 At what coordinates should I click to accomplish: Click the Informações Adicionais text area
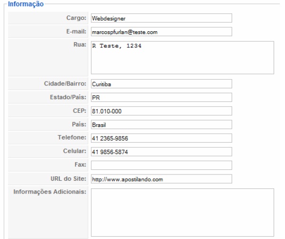(x=182, y=212)
